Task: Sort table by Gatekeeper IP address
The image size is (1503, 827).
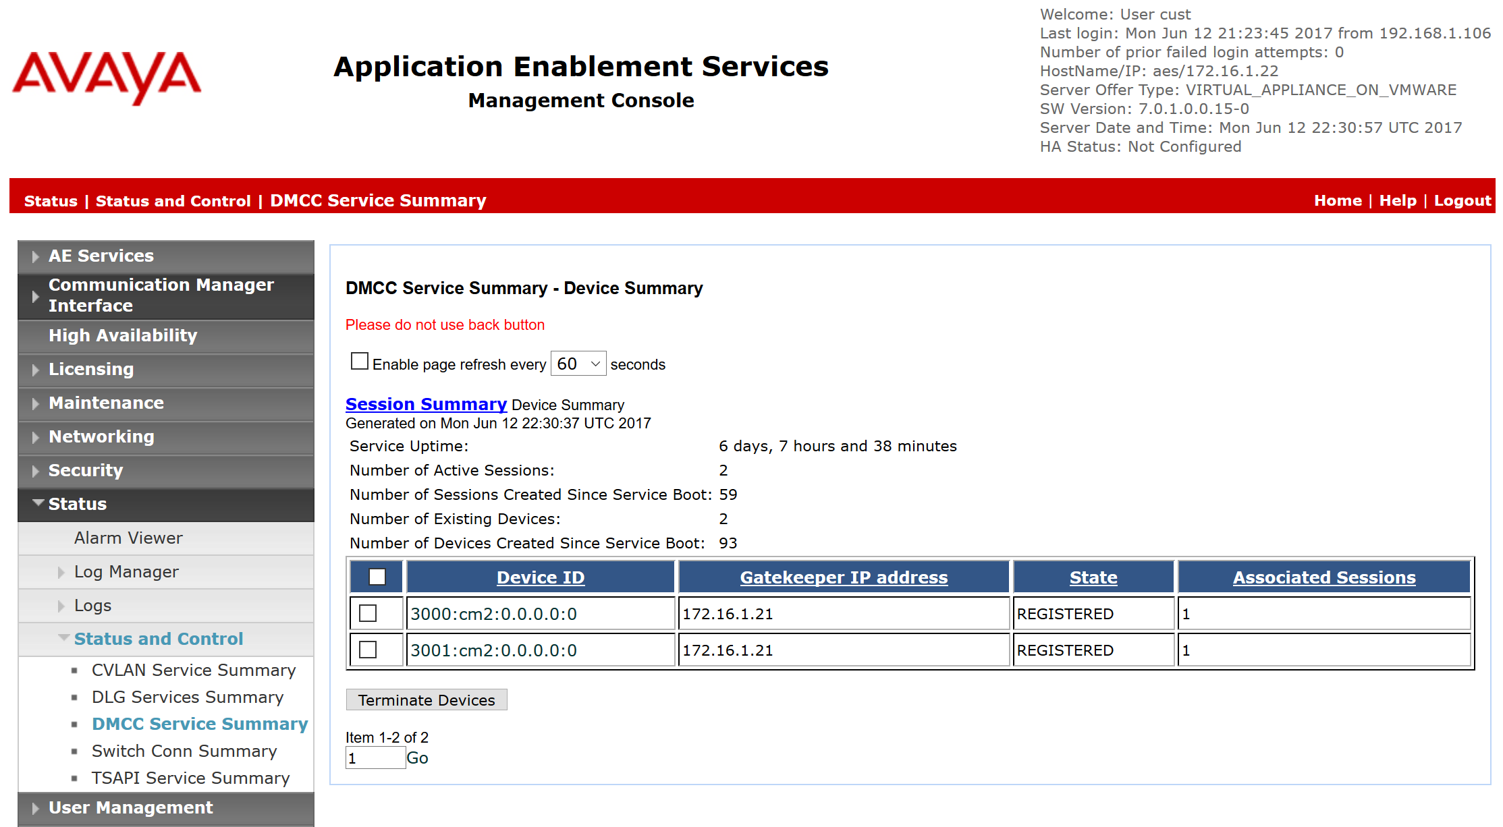Action: point(844,577)
